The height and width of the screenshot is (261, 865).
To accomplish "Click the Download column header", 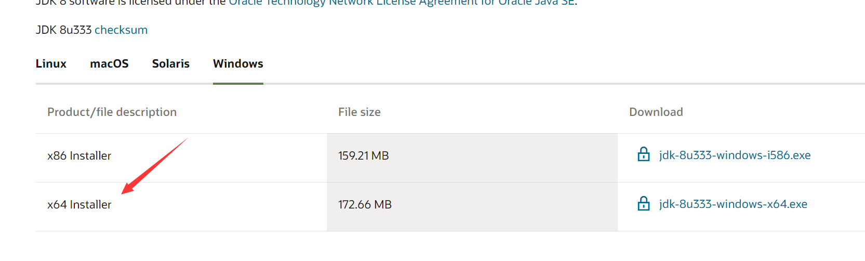I will pyautogui.click(x=656, y=112).
